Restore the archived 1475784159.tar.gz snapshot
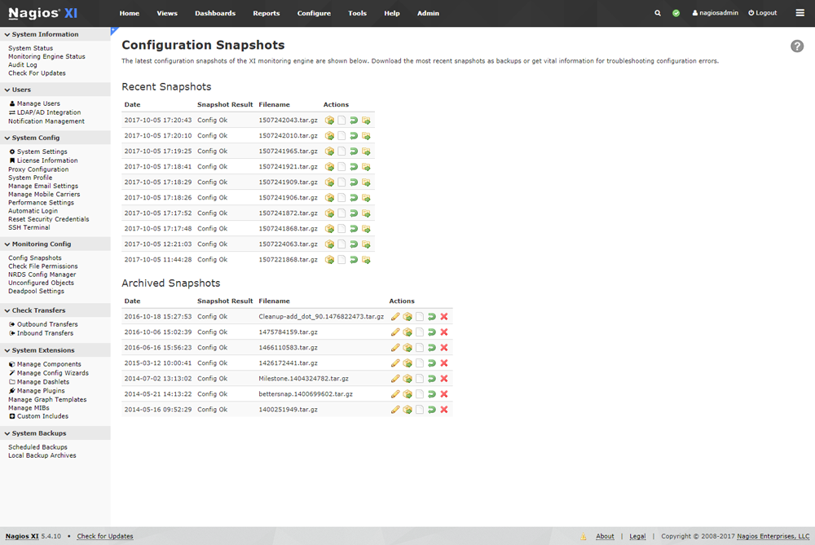This screenshot has width=815, height=545. (432, 332)
